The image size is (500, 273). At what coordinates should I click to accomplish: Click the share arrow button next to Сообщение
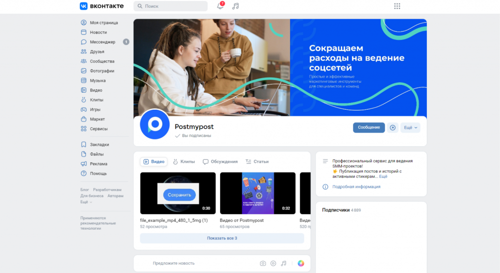(393, 127)
